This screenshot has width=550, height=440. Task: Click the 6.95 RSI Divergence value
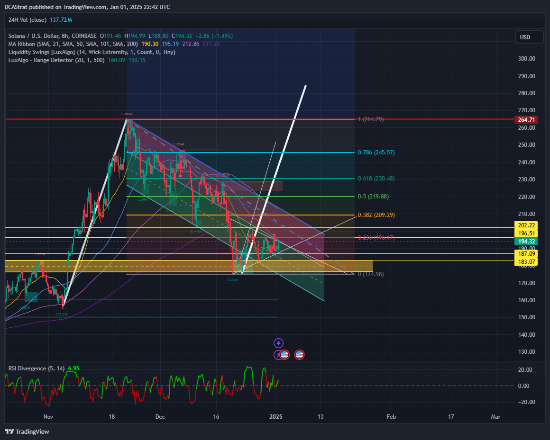(73, 368)
